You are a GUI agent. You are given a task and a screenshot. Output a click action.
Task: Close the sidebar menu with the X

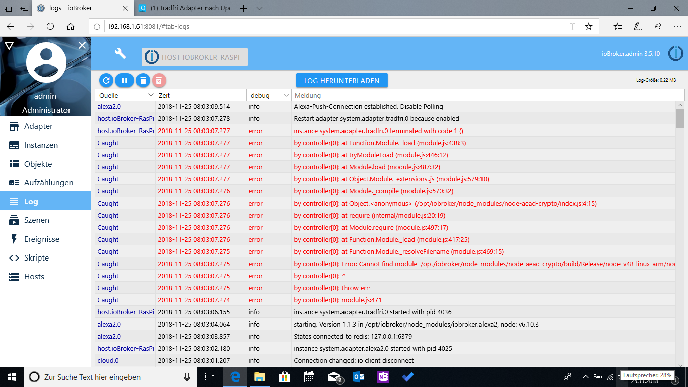click(82, 45)
